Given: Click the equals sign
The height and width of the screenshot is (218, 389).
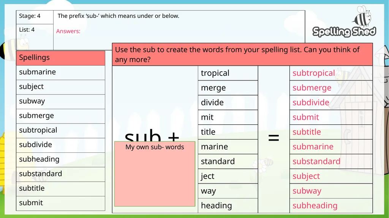Looking at the screenshot, I should pos(274,138).
